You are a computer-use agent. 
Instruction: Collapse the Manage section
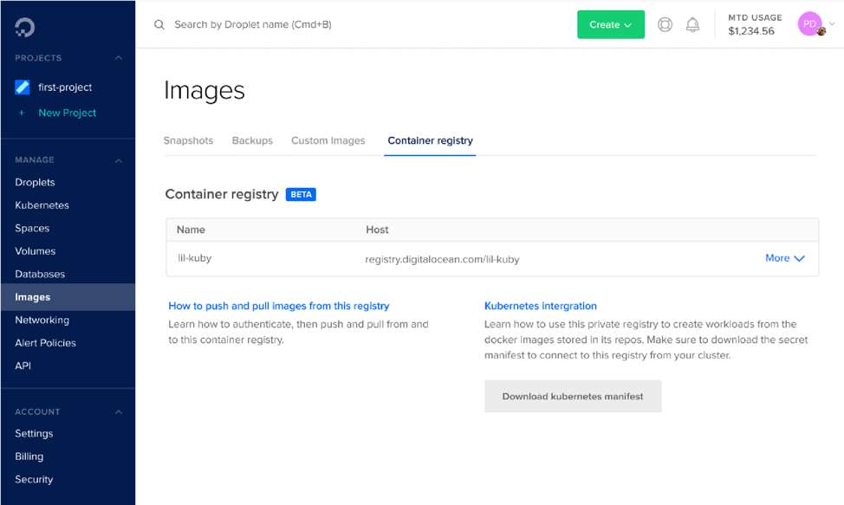pos(119,160)
